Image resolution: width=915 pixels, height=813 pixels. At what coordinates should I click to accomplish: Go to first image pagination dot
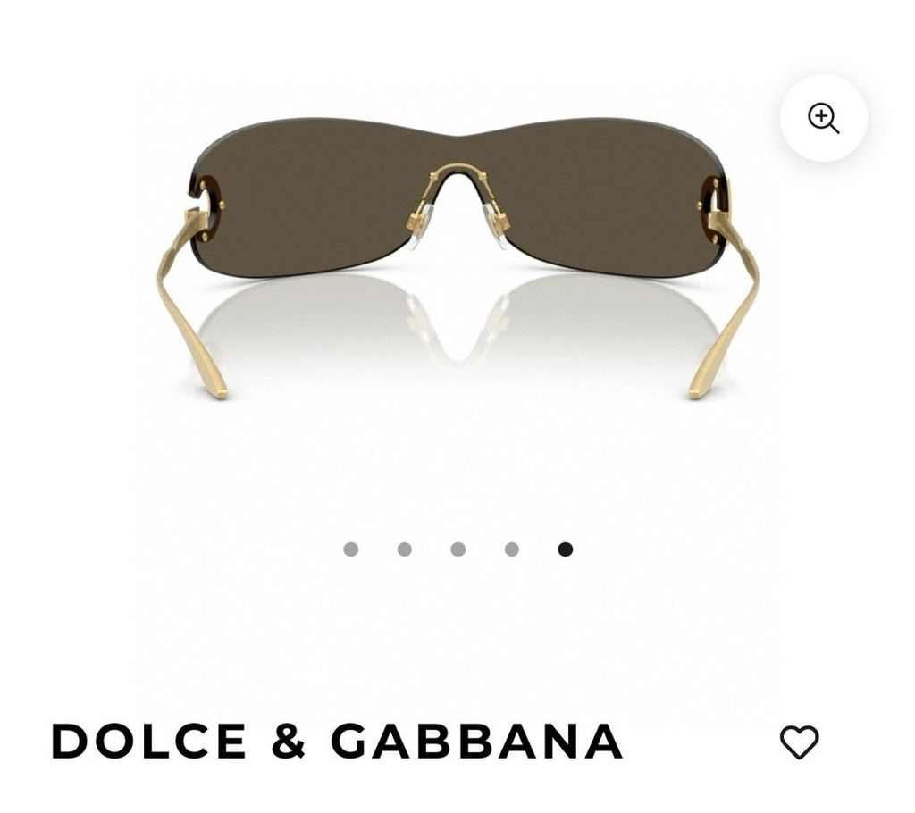pyautogui.click(x=350, y=549)
